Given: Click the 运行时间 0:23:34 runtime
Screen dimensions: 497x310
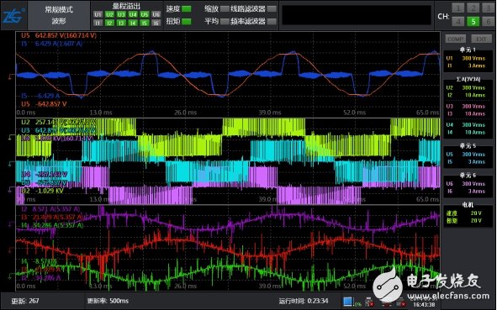Looking at the screenshot, I should click(x=304, y=301).
